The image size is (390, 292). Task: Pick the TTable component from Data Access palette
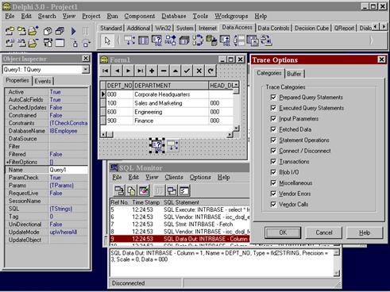[x=143, y=40]
